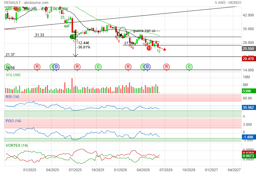Click the 8M volume axis label

246,85
